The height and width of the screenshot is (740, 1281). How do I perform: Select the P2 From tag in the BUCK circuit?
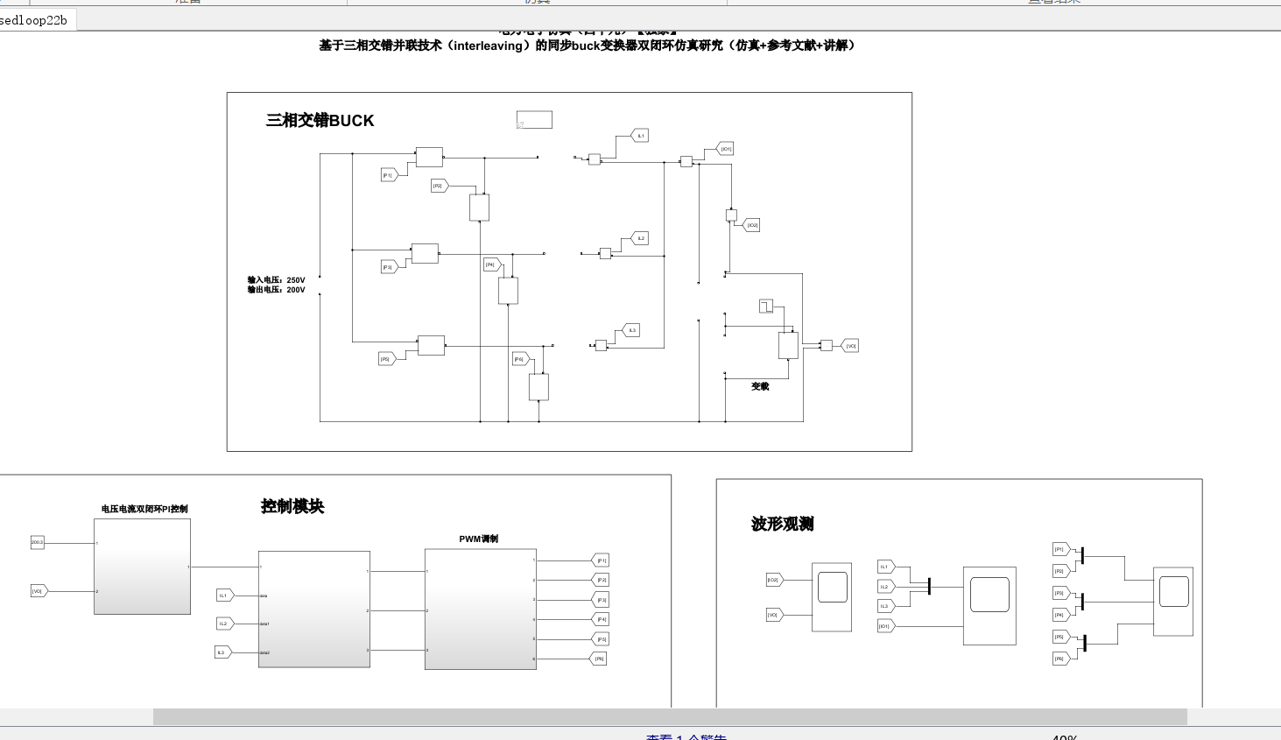click(440, 186)
